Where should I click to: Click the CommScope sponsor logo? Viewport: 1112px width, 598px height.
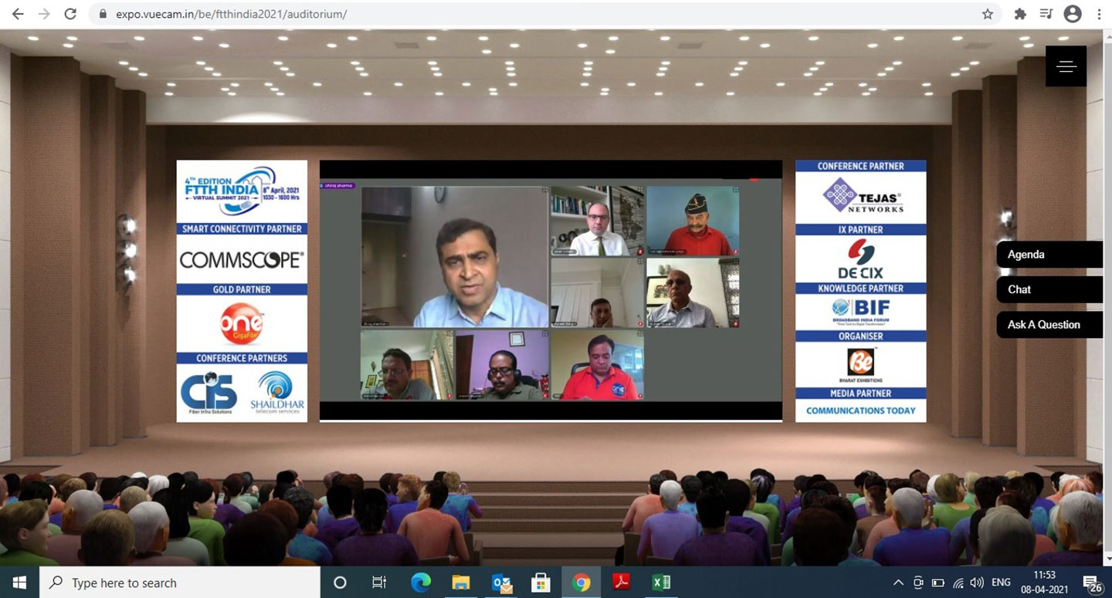(x=242, y=260)
